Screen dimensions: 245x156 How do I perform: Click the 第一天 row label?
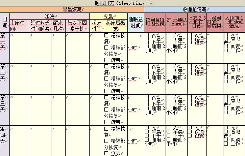pyautogui.click(x=5, y=48)
